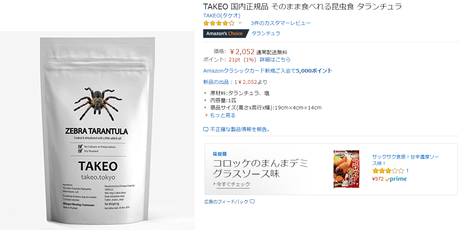Open the 3件のカスタマーレビュー link
Screen dimensions: 465x238
click(281, 23)
